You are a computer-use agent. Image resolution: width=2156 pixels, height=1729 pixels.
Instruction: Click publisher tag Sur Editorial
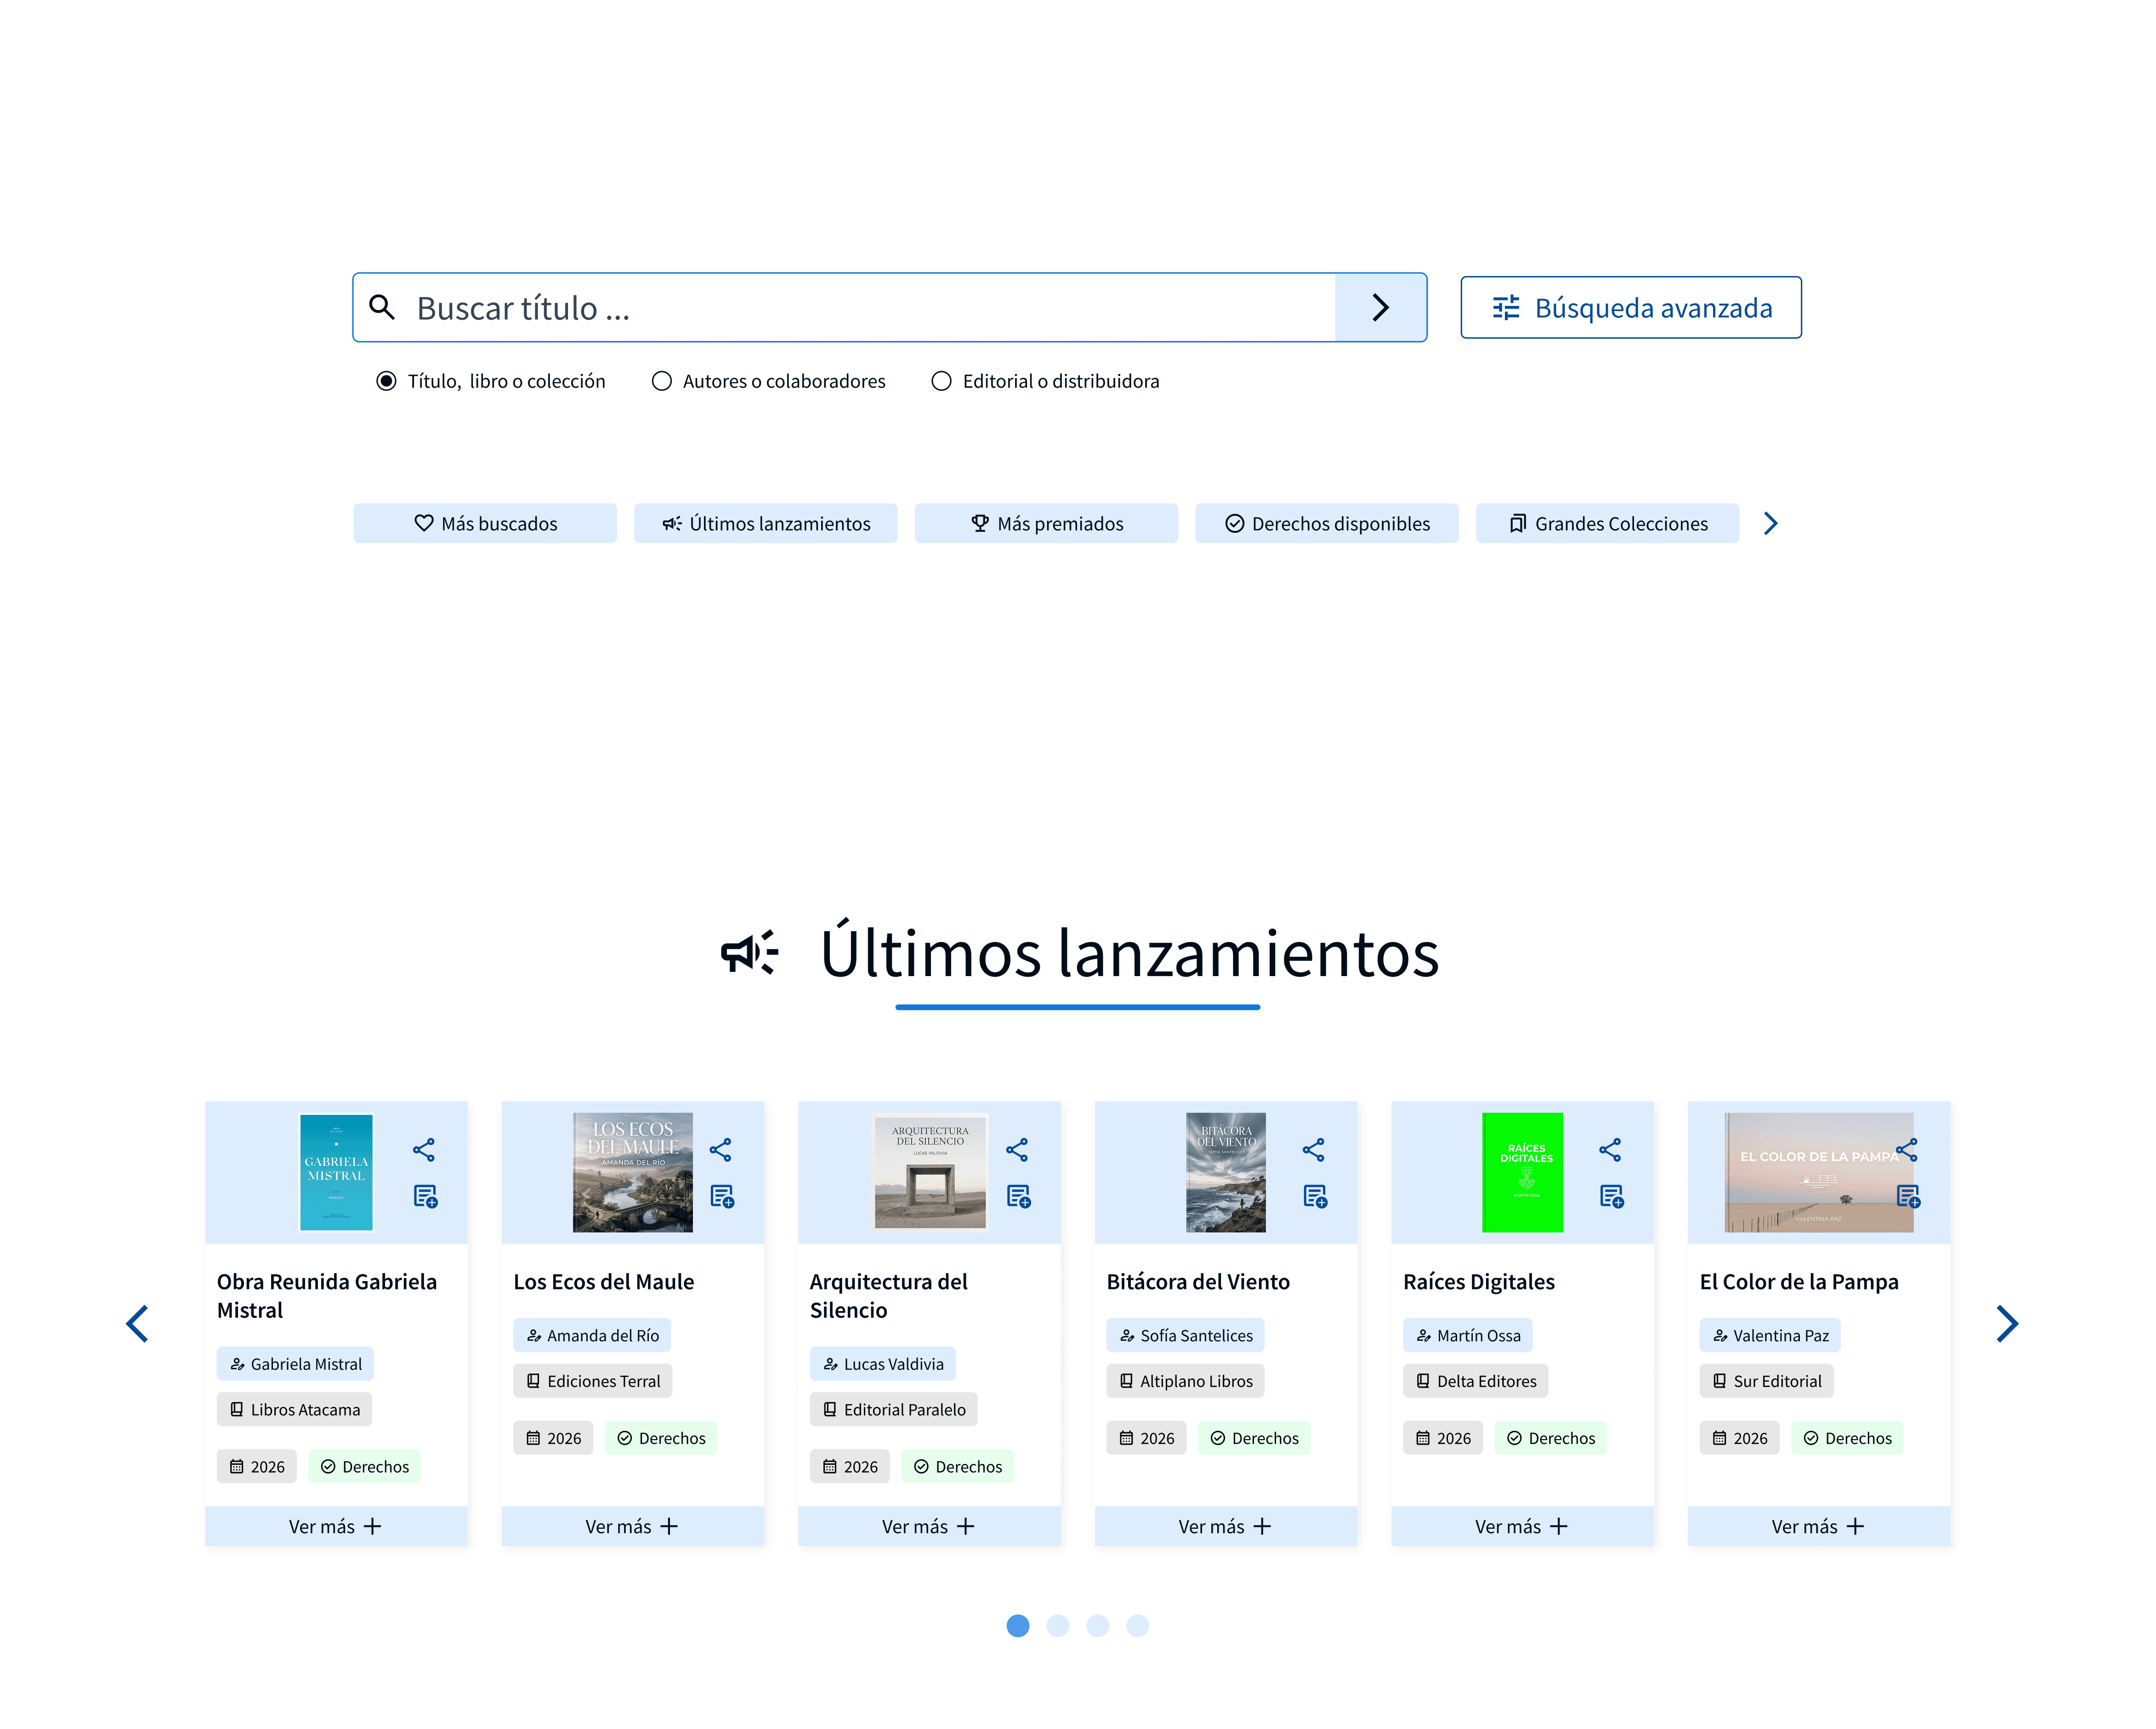(1766, 1380)
